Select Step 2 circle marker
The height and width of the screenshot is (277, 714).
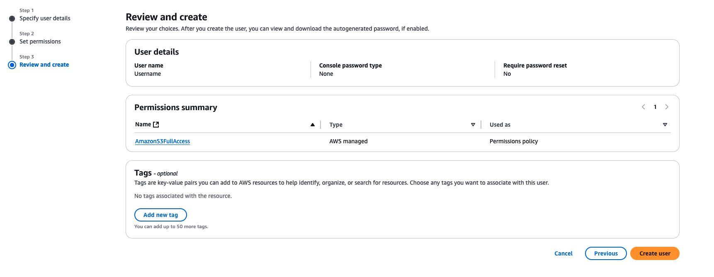pos(12,42)
